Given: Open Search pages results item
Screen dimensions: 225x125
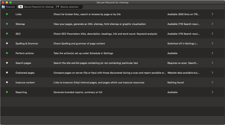Looking at the screenshot, I should tap(23, 63).
